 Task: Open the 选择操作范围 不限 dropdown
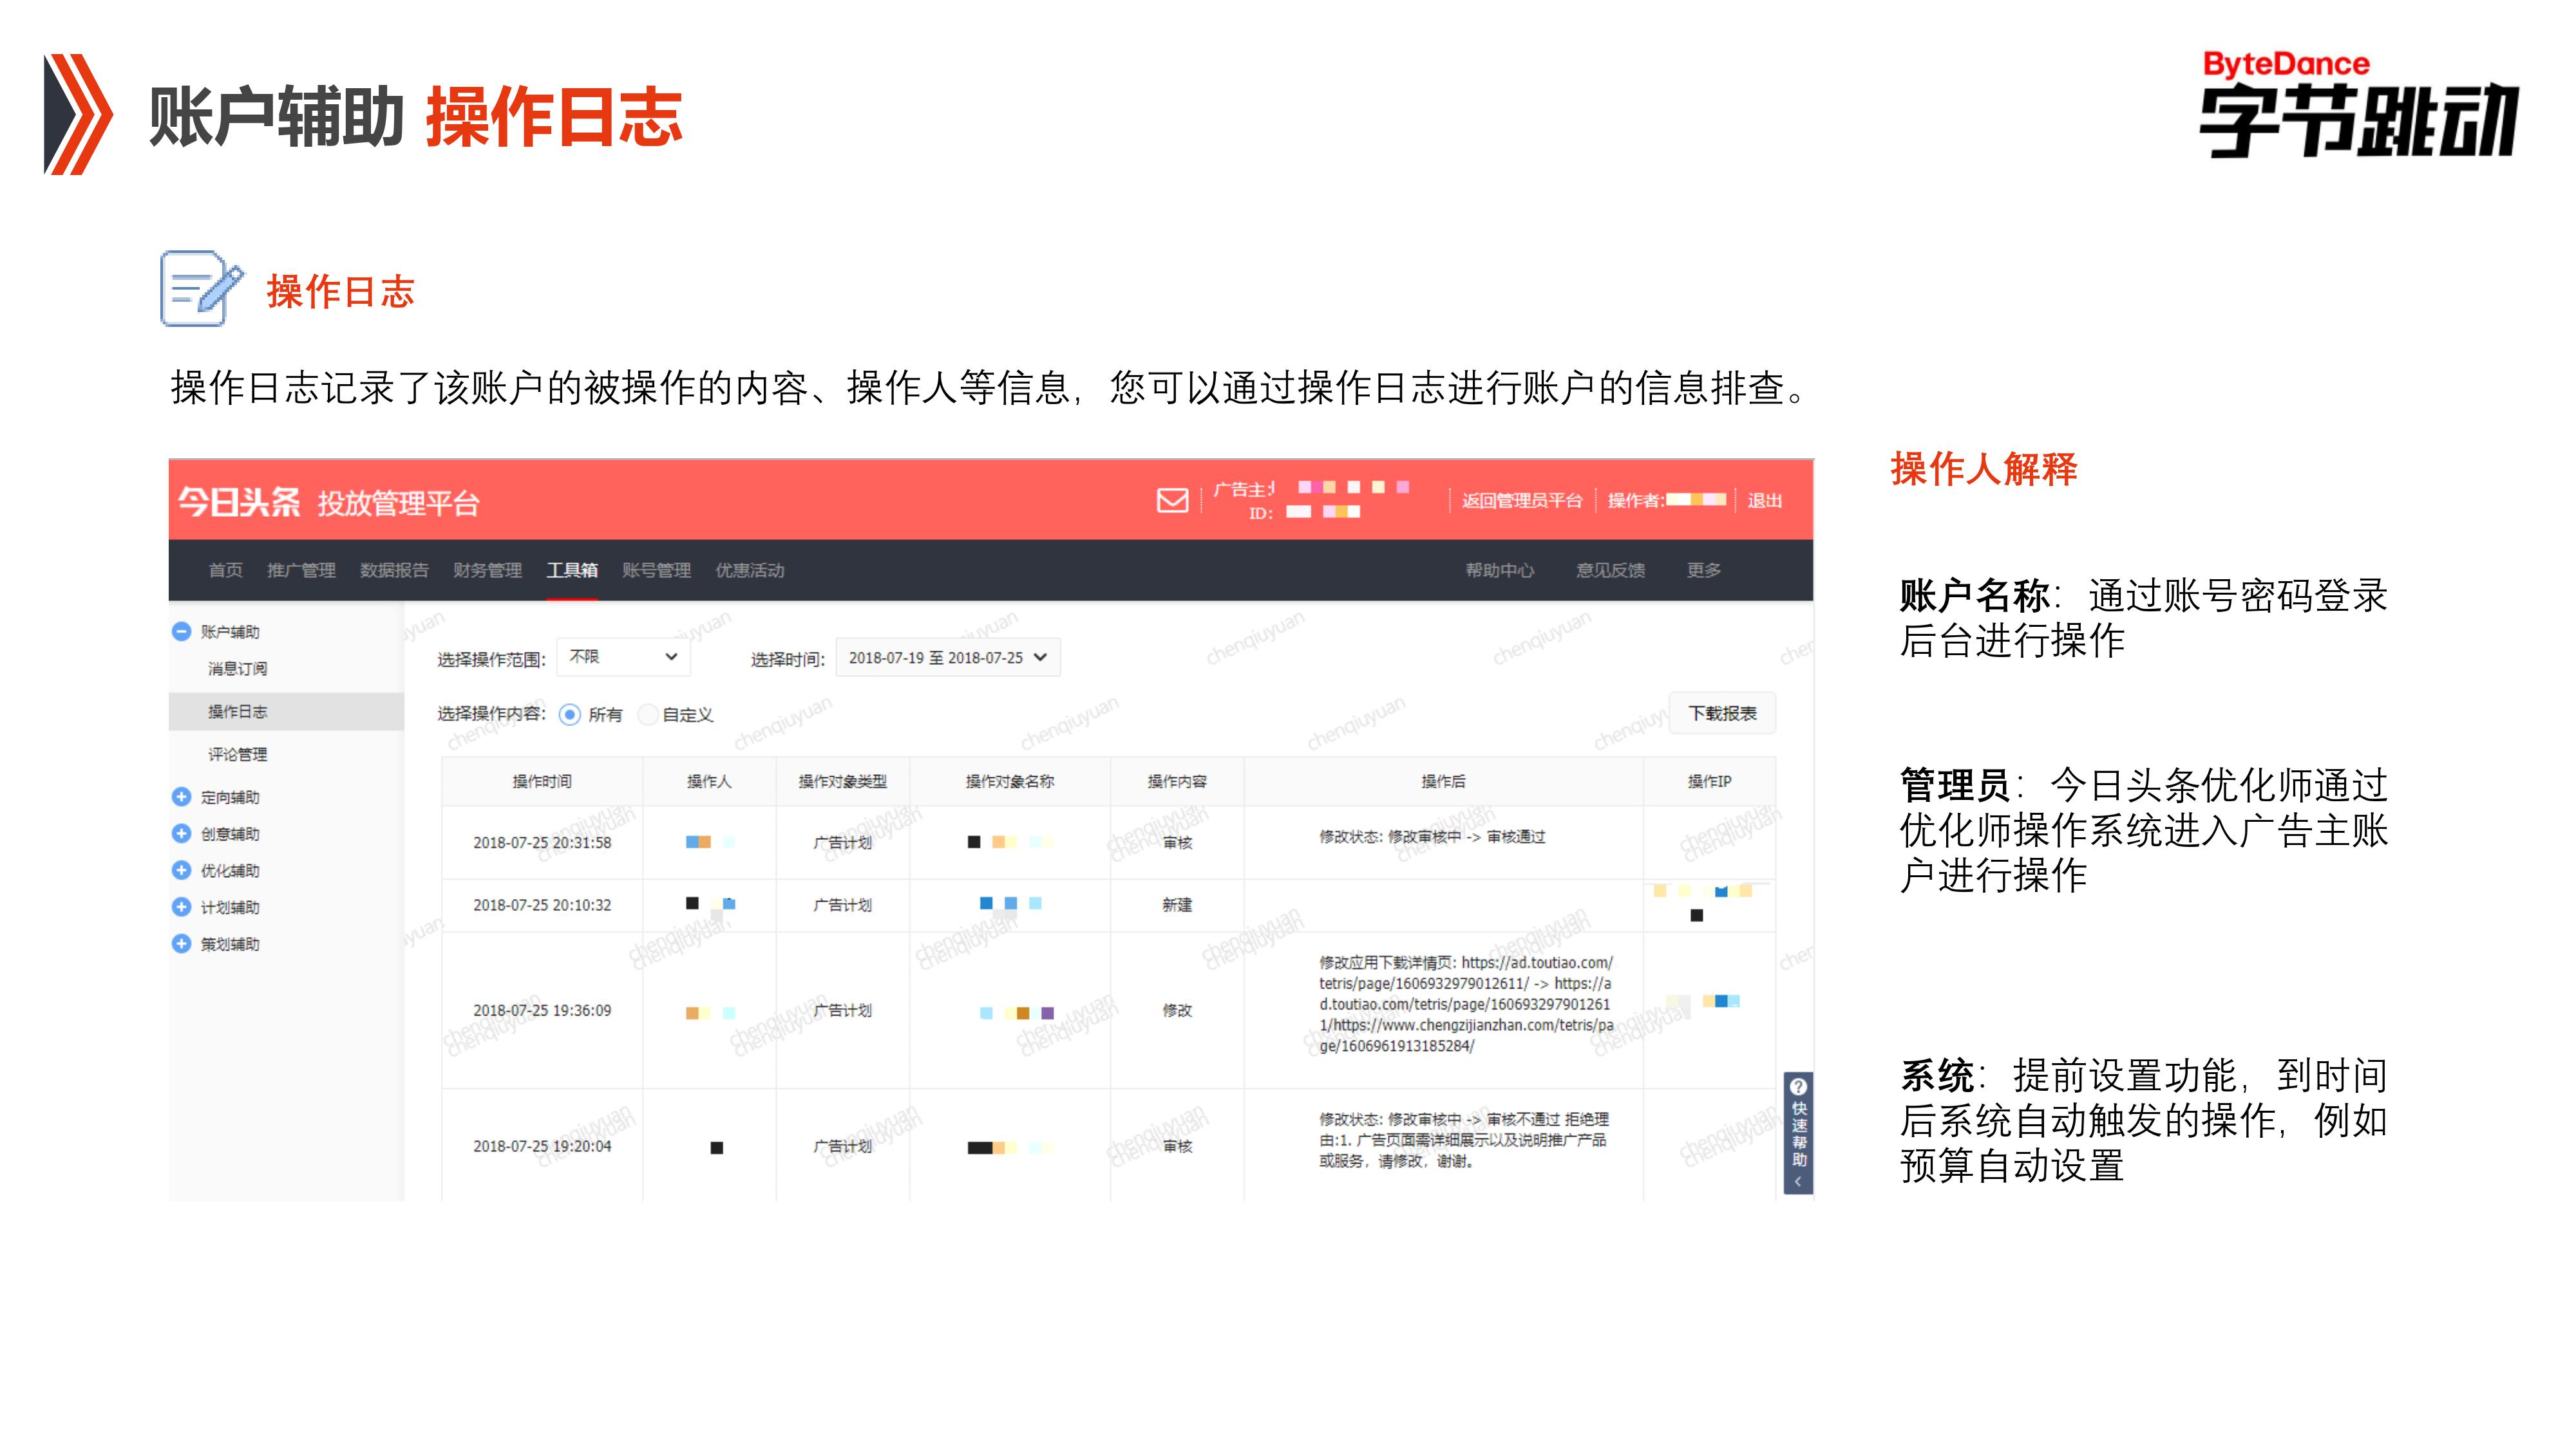pyautogui.click(x=623, y=656)
